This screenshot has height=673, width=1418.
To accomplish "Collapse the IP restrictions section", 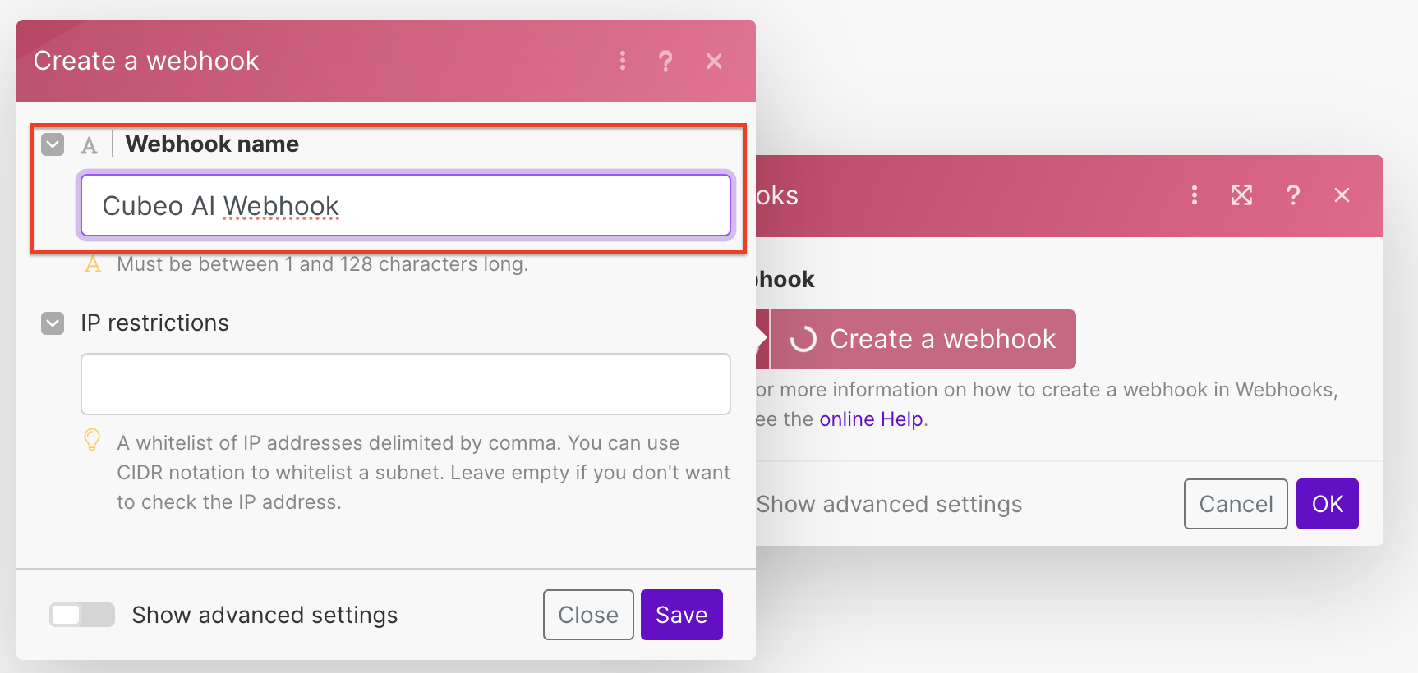I will coord(53,323).
